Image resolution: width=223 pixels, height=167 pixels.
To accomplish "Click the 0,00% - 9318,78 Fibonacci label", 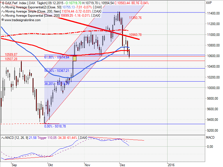I will pyautogui.click(x=56, y=126).
